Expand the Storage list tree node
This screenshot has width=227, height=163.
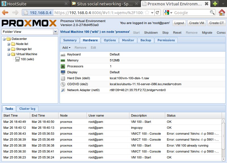9,49
